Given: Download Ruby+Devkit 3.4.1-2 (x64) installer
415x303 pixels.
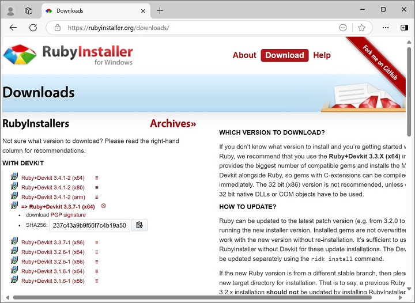Looking at the screenshot, I should 53,178.
